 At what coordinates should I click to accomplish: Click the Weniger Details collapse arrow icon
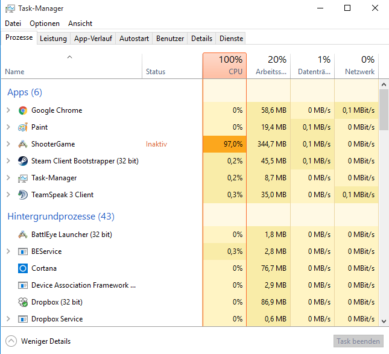11,341
